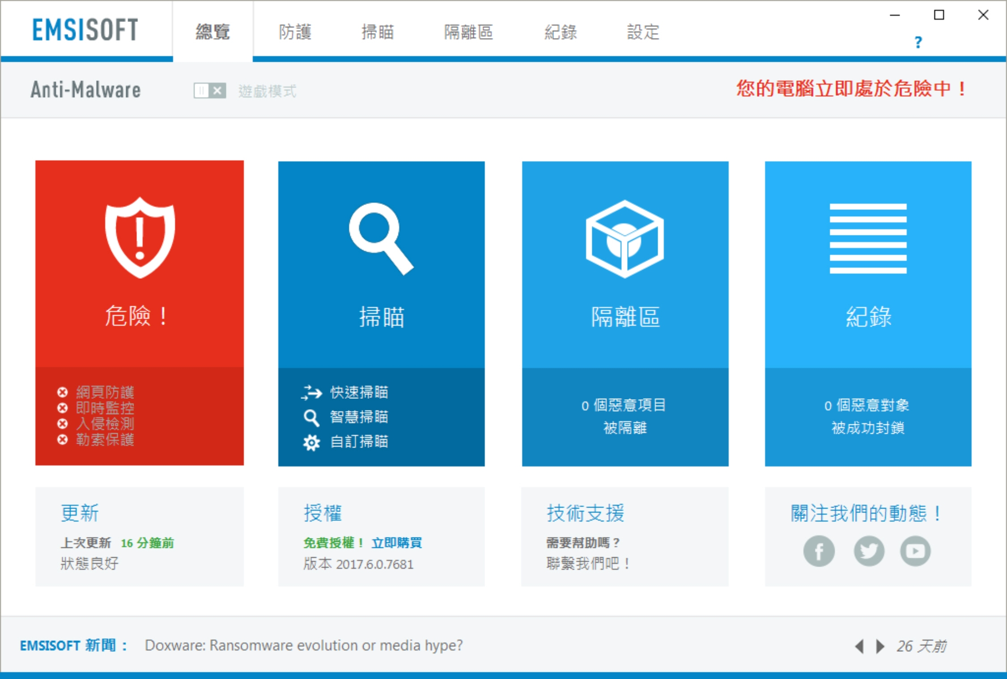Screen dimensions: 1007x679
Task: Click the 自訂掃瞄 gear icon
Action: pyautogui.click(x=311, y=443)
